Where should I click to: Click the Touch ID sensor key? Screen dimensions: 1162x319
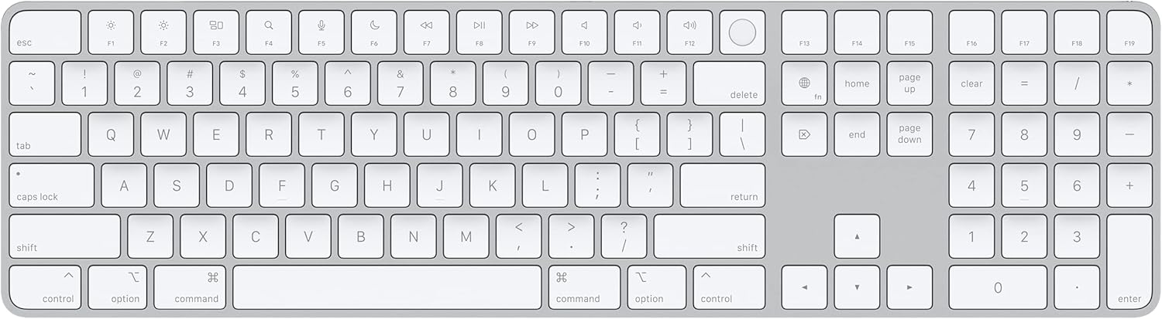click(742, 32)
